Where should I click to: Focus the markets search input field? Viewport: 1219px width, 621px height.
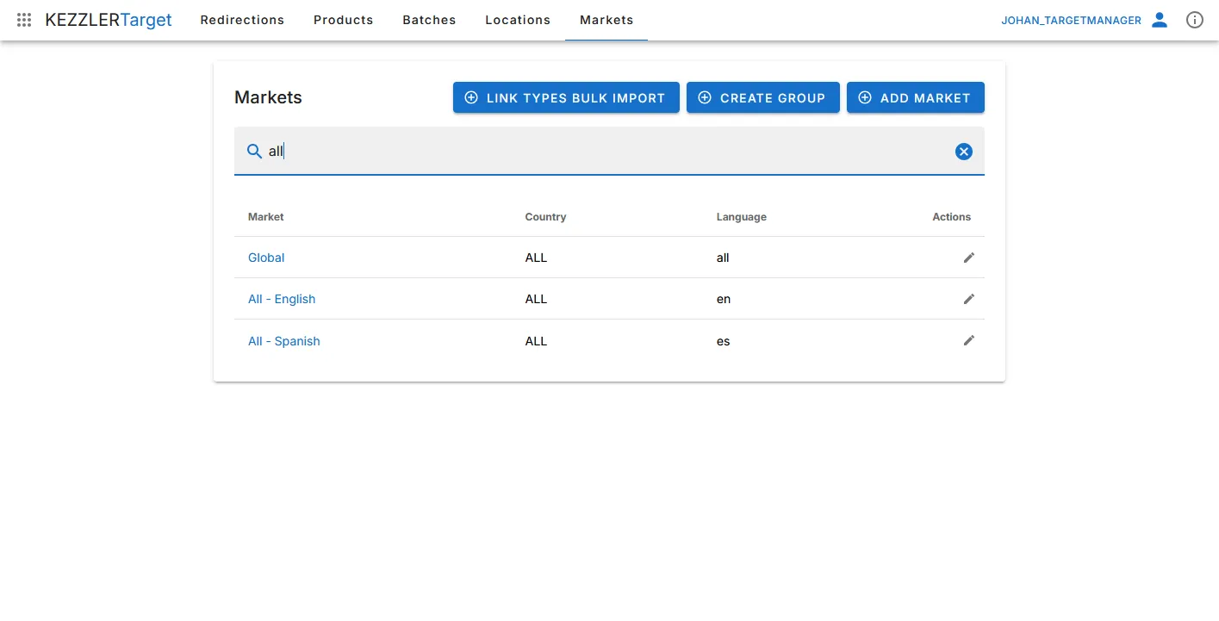pyautogui.click(x=603, y=152)
